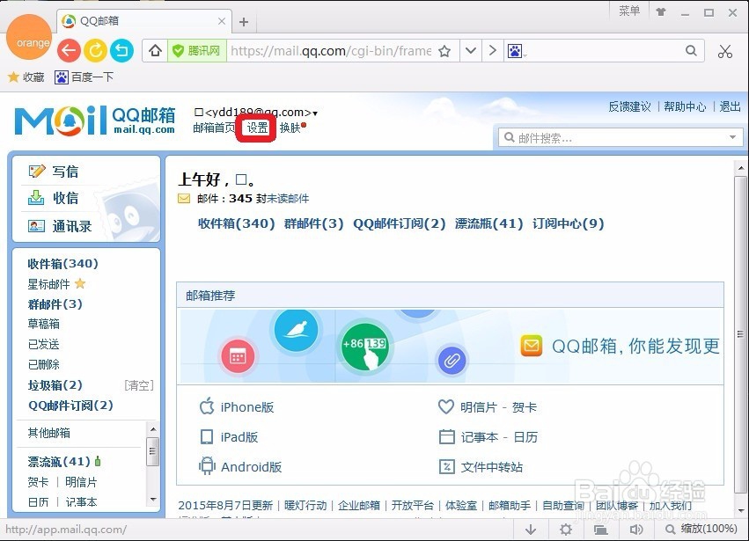Click the 腾讯网 security badge
The width and height of the screenshot is (749, 541).
196,51
